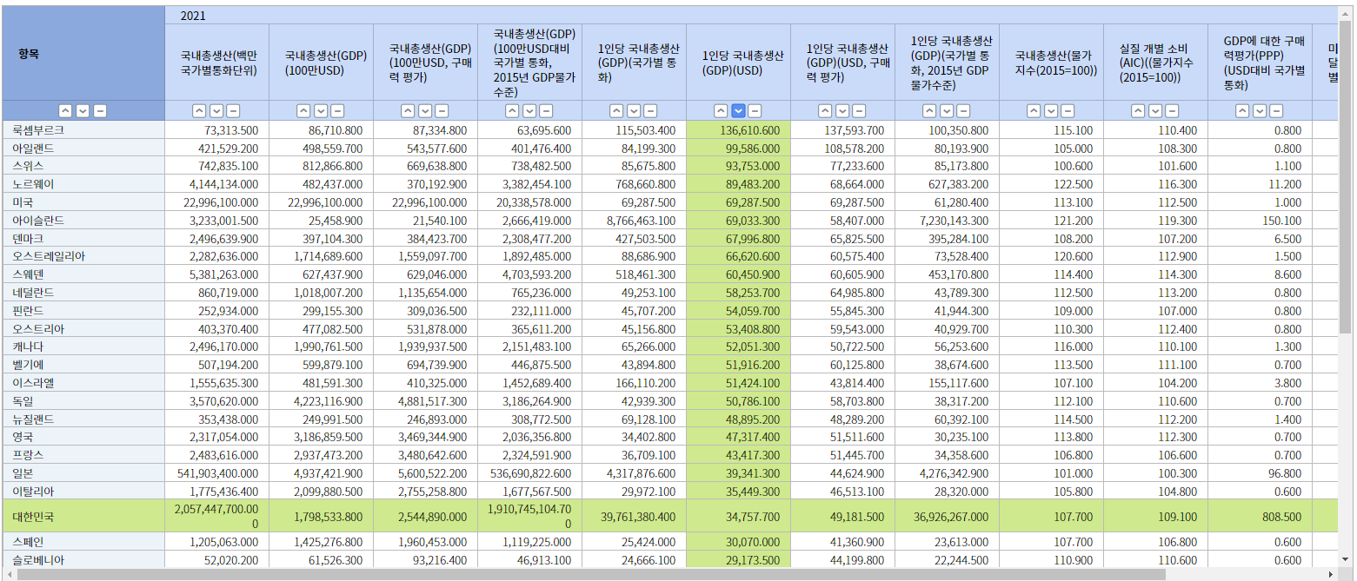
Task: Select the 룩셈부르크 row label
Action: click(38, 130)
